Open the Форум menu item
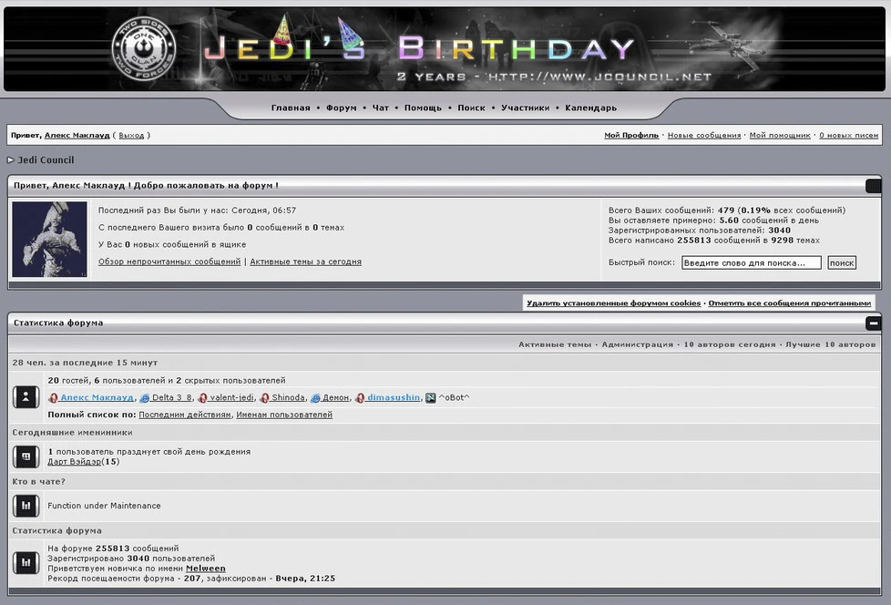This screenshot has height=605, width=891. click(342, 108)
